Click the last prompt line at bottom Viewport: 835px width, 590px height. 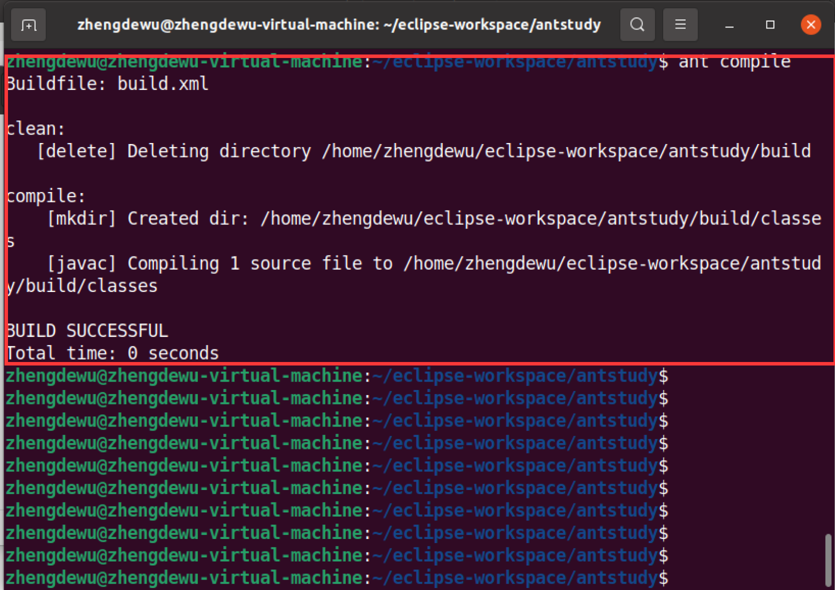[337, 577]
